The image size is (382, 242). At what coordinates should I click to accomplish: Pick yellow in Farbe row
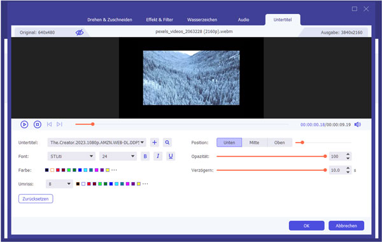coord(108,170)
